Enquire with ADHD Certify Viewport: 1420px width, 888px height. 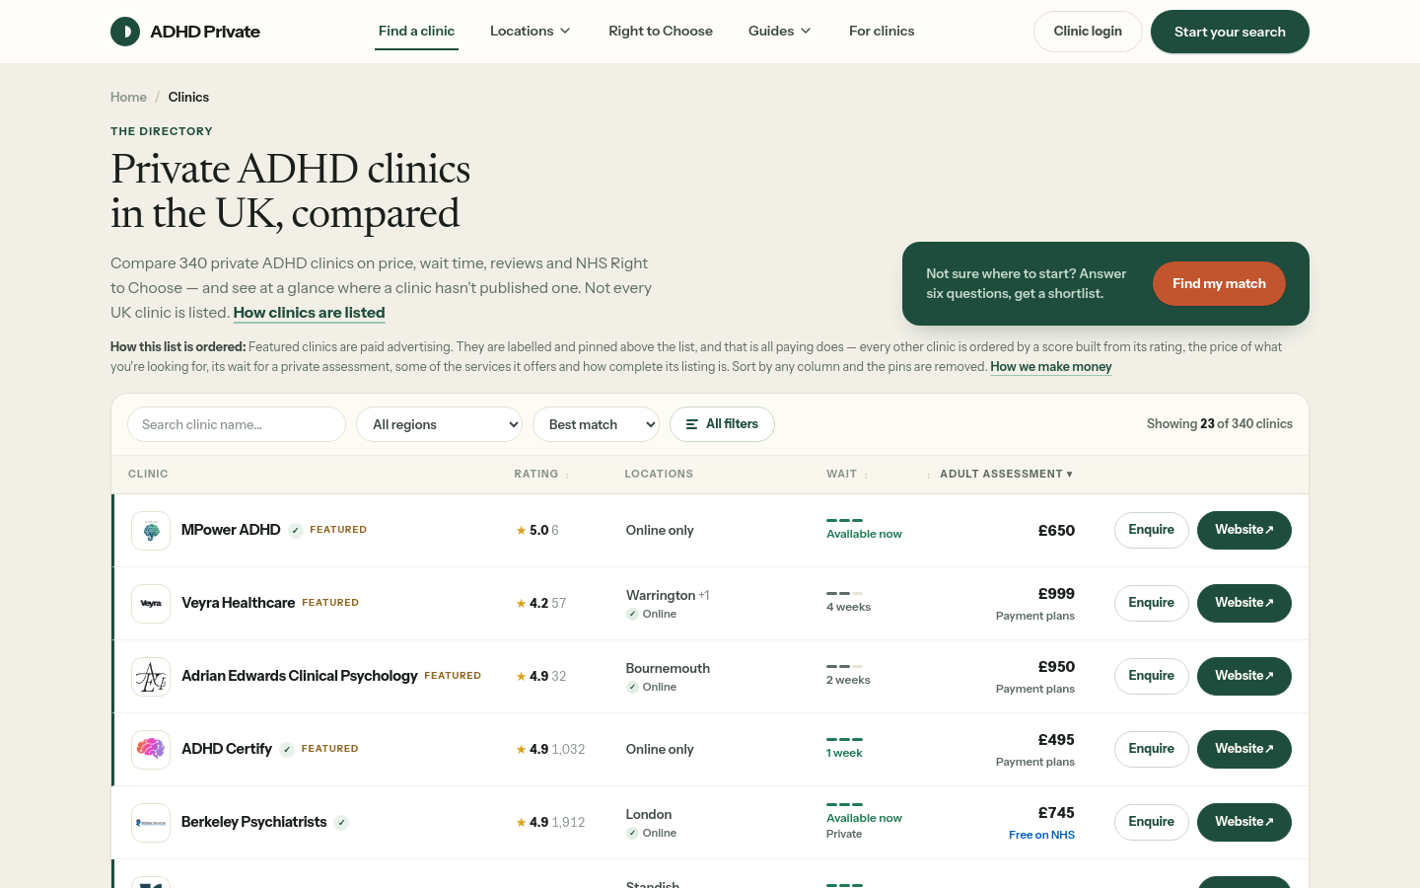(1151, 750)
